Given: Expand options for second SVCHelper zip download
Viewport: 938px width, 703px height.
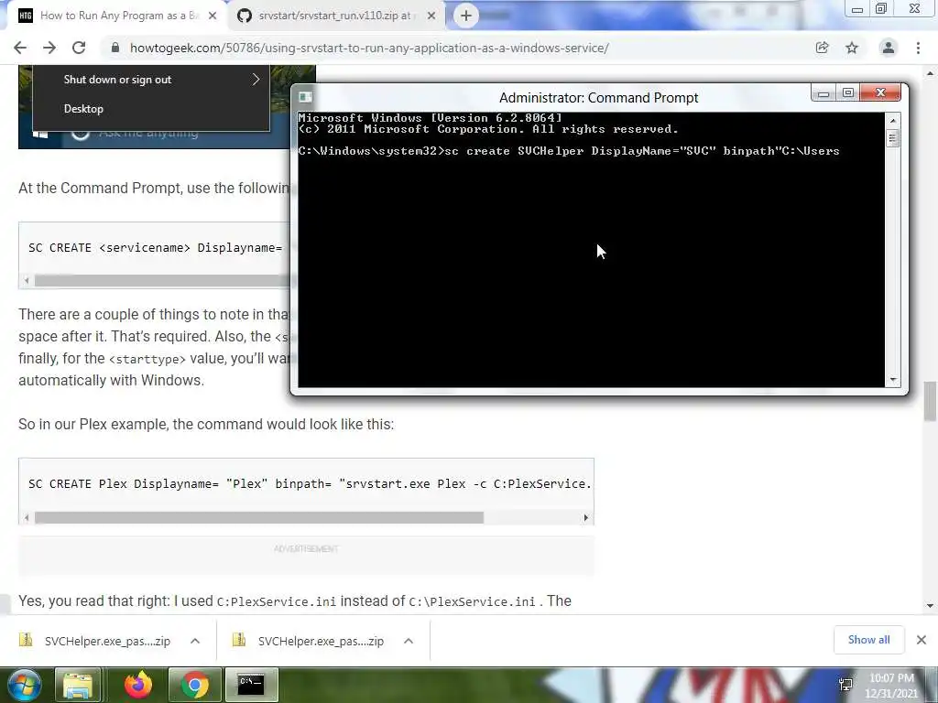Looking at the screenshot, I should 409,641.
